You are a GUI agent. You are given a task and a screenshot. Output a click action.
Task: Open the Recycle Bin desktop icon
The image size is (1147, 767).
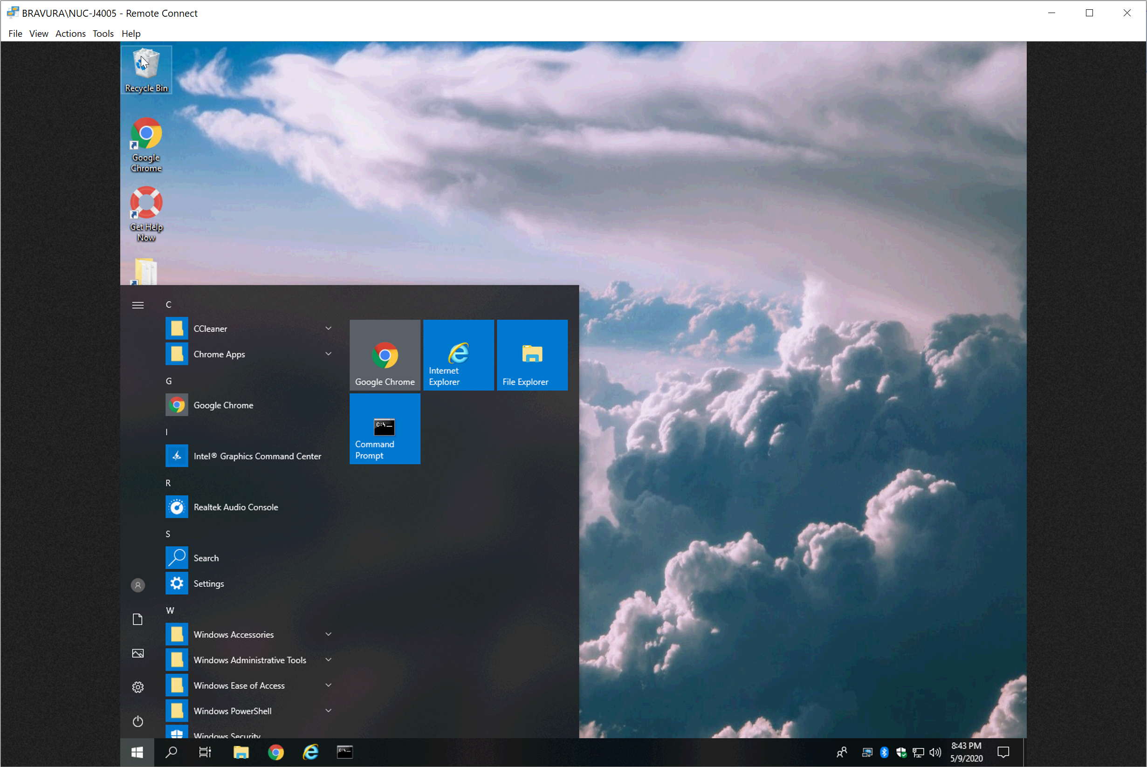(146, 69)
